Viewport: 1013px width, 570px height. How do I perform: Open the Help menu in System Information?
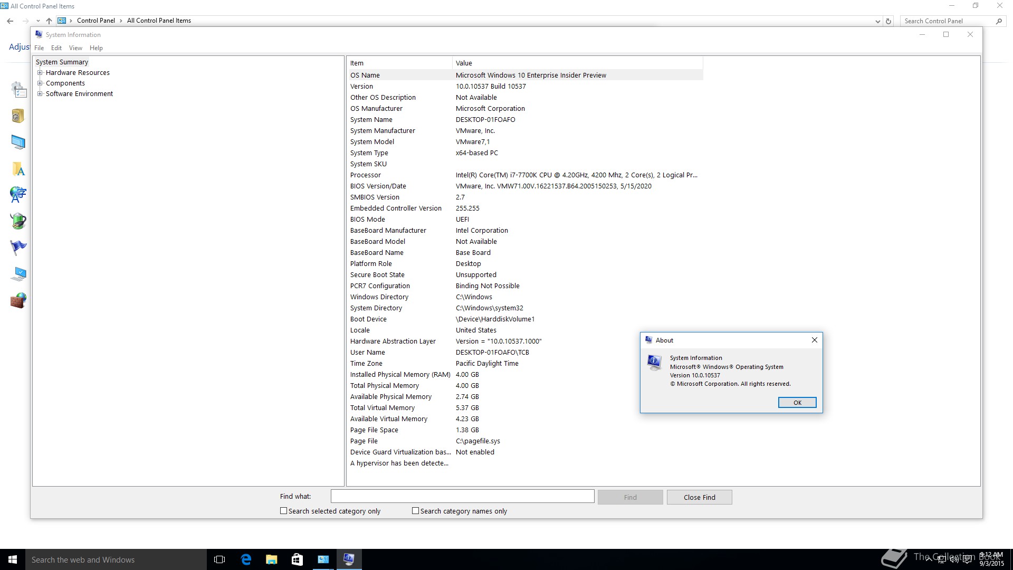pos(96,48)
